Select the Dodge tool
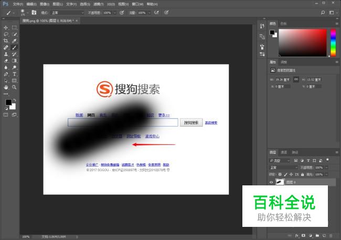 (x=14, y=68)
